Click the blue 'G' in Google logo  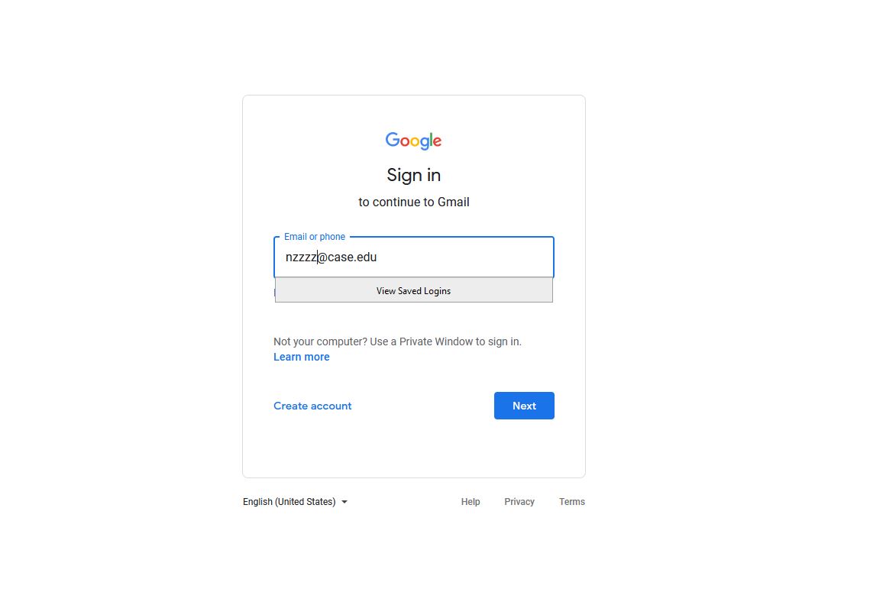pos(393,139)
